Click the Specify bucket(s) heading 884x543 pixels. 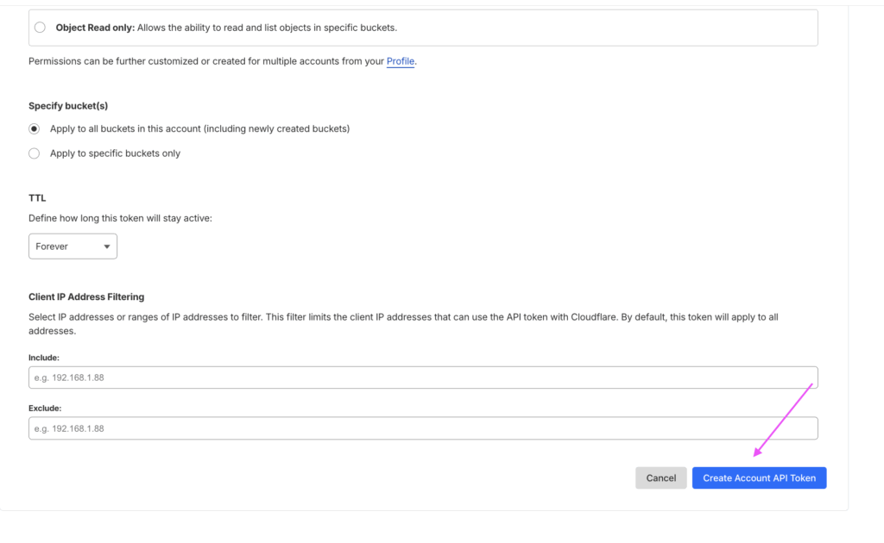(x=68, y=106)
